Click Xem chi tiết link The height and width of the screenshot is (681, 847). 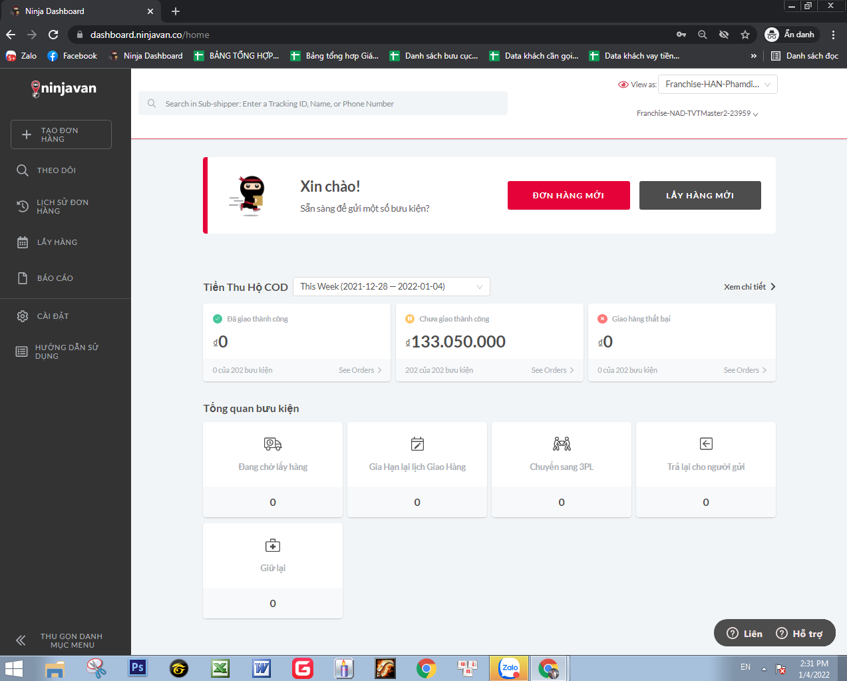point(750,287)
